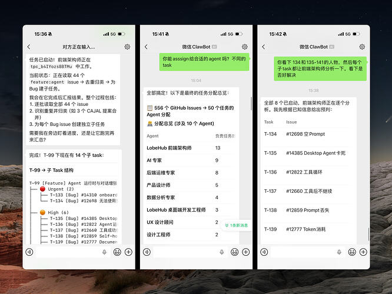This screenshot has width=392, height=294.
Task: Select the AI 专家 table row
Action: [x=191, y=160]
